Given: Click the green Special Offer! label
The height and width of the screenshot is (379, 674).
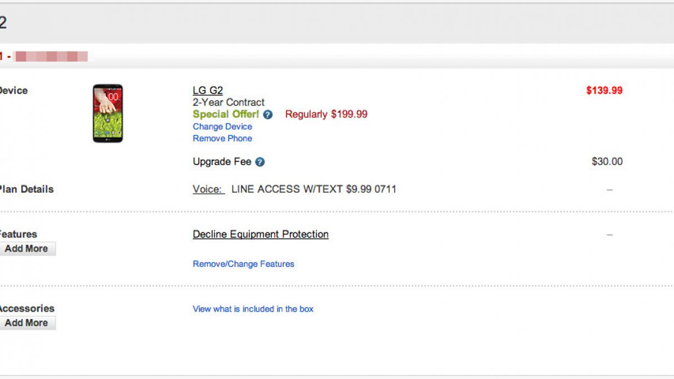Looking at the screenshot, I should click(226, 115).
